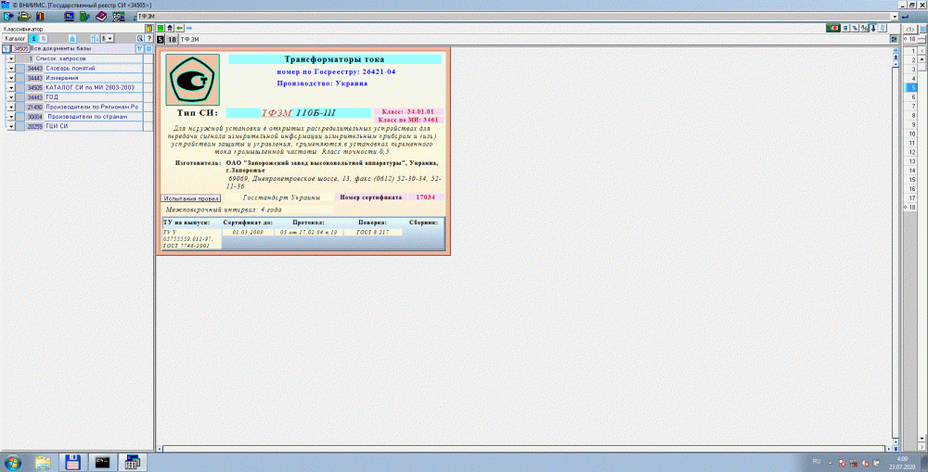Click the search magnifier icon in classifier
The height and width of the screenshot is (472, 928).
pos(138,39)
